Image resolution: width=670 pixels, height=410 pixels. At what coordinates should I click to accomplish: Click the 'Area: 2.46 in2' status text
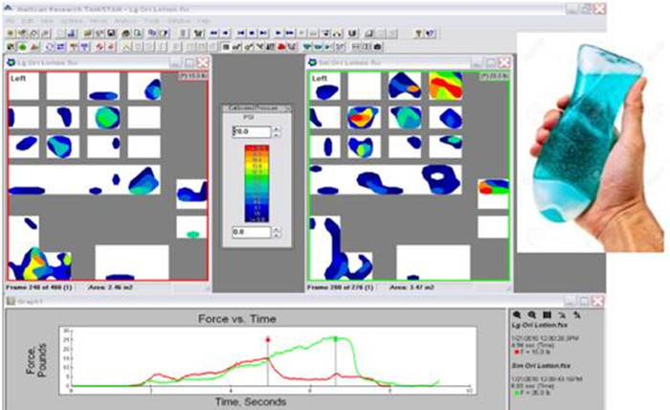[110, 287]
